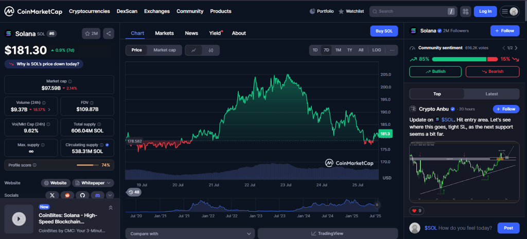Select the 7D time range
This screenshot has height=239, width=527.
point(326,50)
